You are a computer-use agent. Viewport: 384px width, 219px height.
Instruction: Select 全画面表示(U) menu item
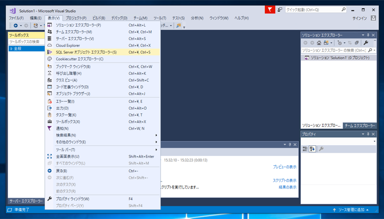pos(103,156)
